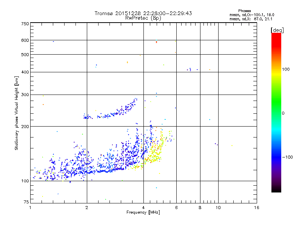302x226 pixels.
Task: Click the 'Stationary phase Virtual Height [km]' axis label
Action: [x=17, y=113]
